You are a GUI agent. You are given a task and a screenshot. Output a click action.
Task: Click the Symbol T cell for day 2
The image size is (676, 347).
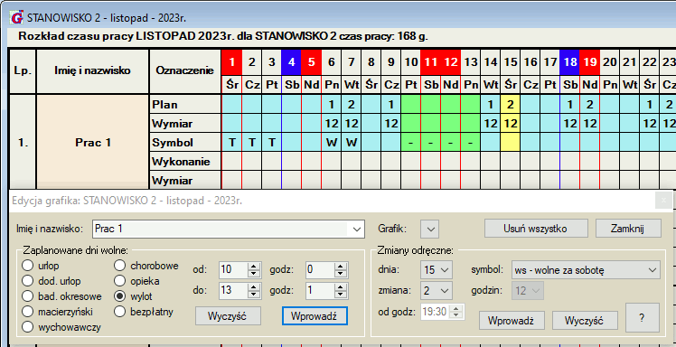(252, 142)
